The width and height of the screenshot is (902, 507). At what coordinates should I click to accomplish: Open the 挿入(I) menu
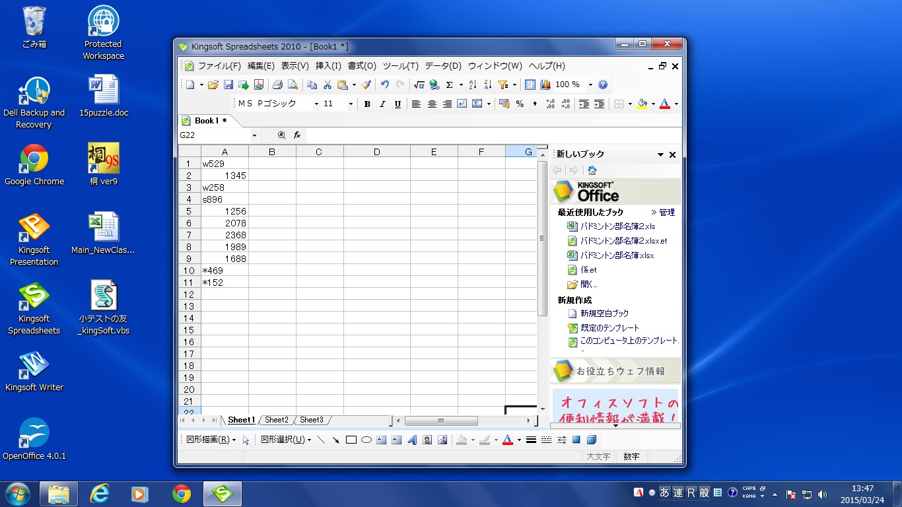[328, 66]
